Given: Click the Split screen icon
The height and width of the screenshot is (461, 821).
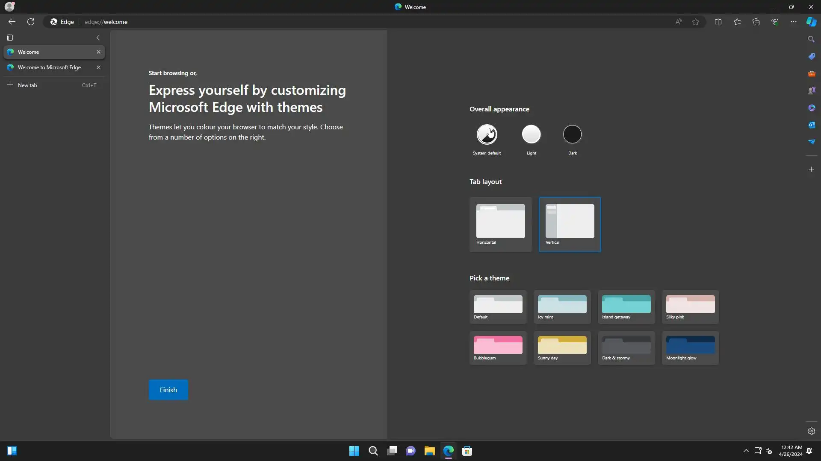Looking at the screenshot, I should coord(718,22).
